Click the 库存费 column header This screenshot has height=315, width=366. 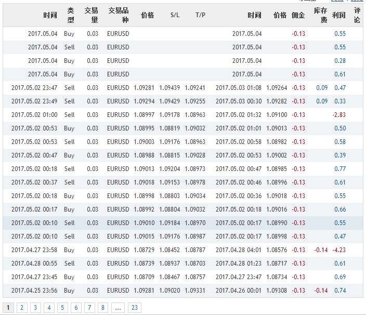click(x=320, y=15)
